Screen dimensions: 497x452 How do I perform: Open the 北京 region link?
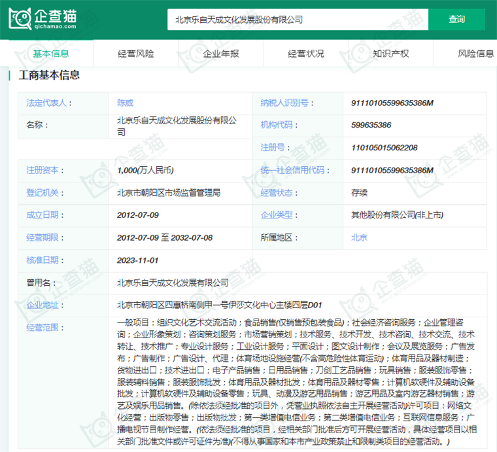pos(359,237)
